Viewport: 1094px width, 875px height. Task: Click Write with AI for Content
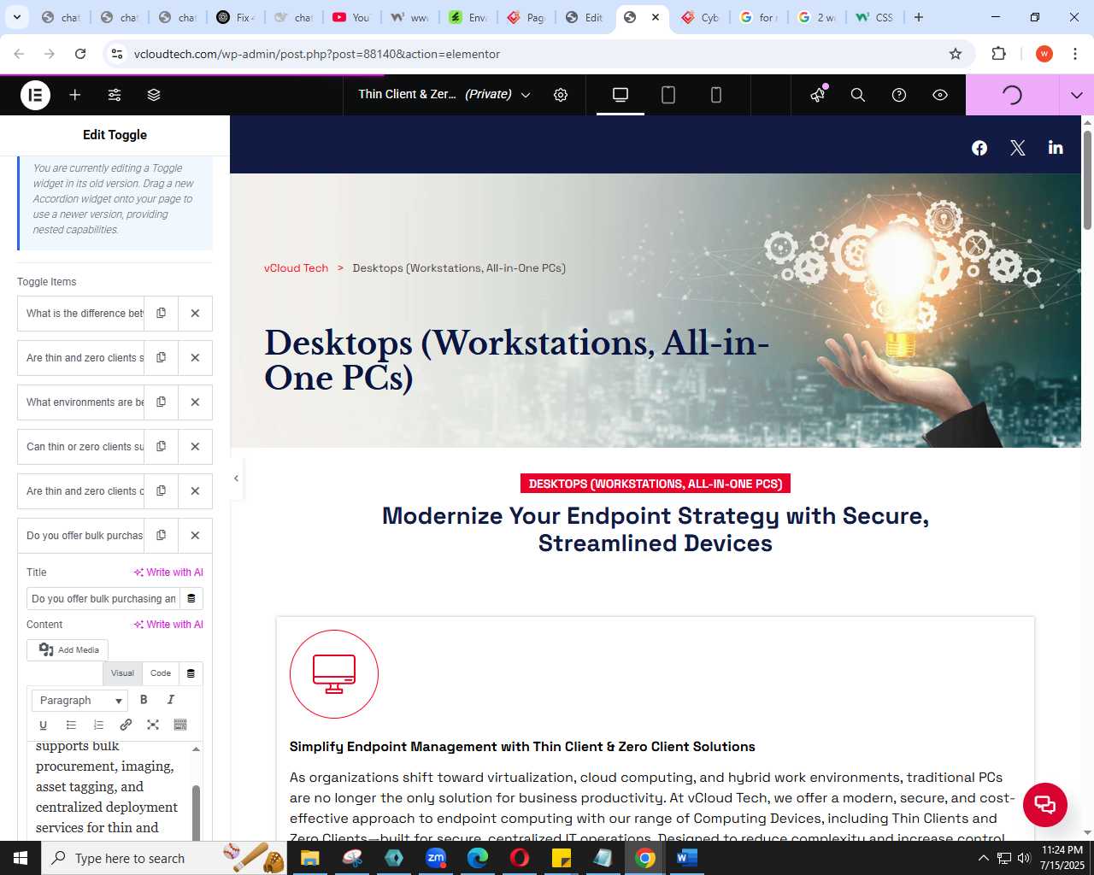coord(168,625)
